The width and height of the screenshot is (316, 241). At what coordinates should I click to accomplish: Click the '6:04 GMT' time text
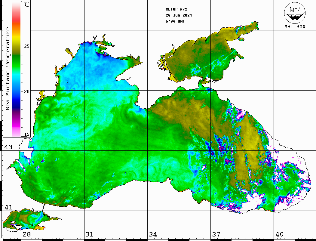pyautogui.click(x=175, y=21)
